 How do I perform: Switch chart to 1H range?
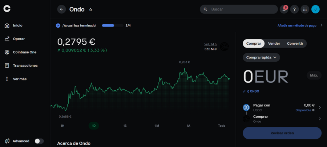click(62, 126)
